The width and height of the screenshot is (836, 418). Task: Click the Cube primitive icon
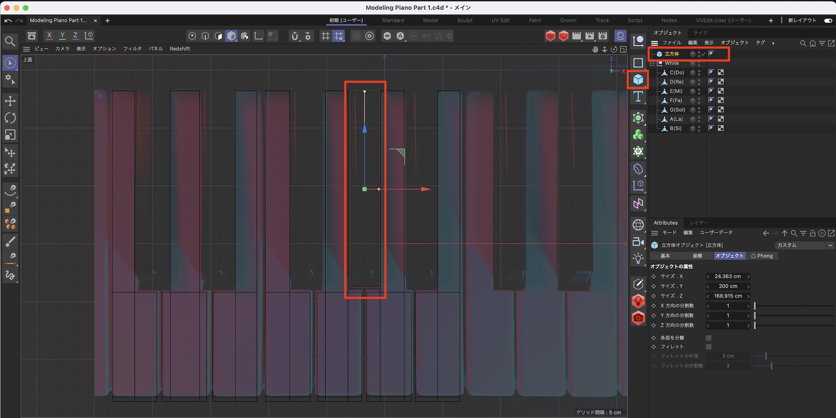[638, 79]
